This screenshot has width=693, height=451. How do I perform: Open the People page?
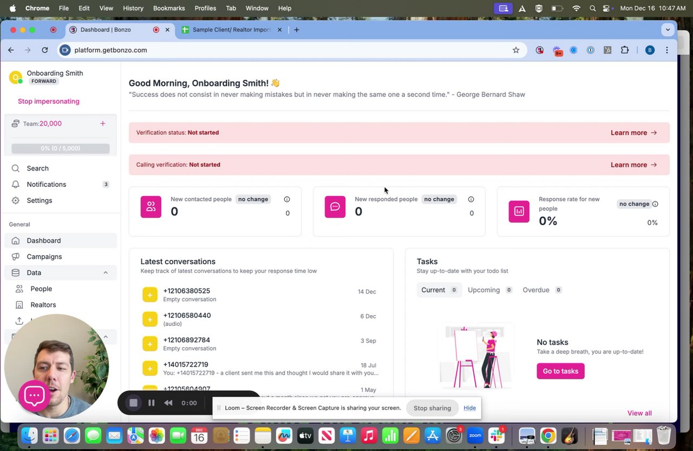(41, 289)
